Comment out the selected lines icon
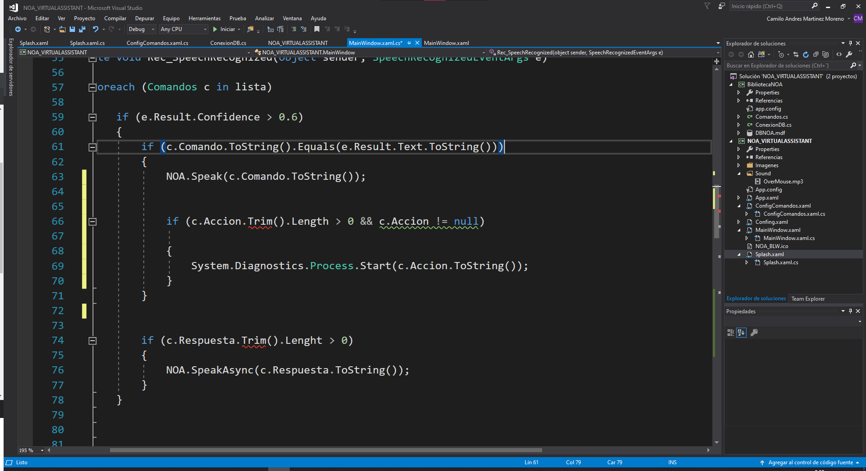 pyautogui.click(x=294, y=29)
